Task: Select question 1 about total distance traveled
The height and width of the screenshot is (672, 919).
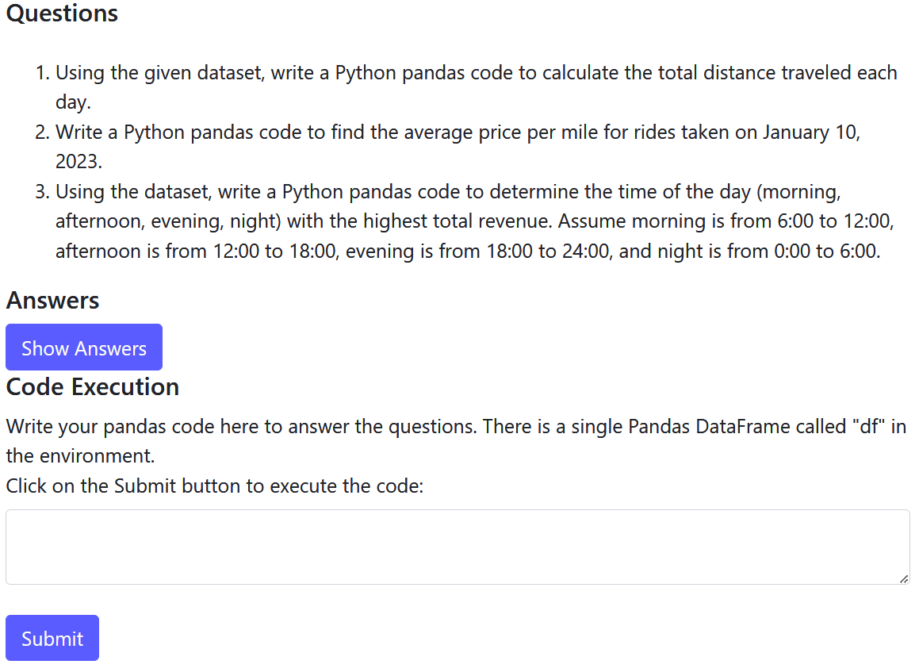Action: click(476, 73)
